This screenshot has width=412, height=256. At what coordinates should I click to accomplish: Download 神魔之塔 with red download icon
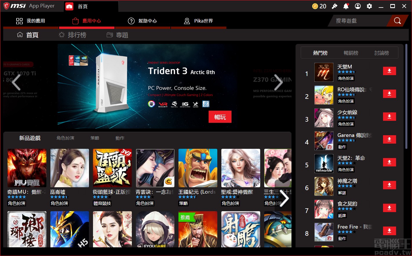389,185
